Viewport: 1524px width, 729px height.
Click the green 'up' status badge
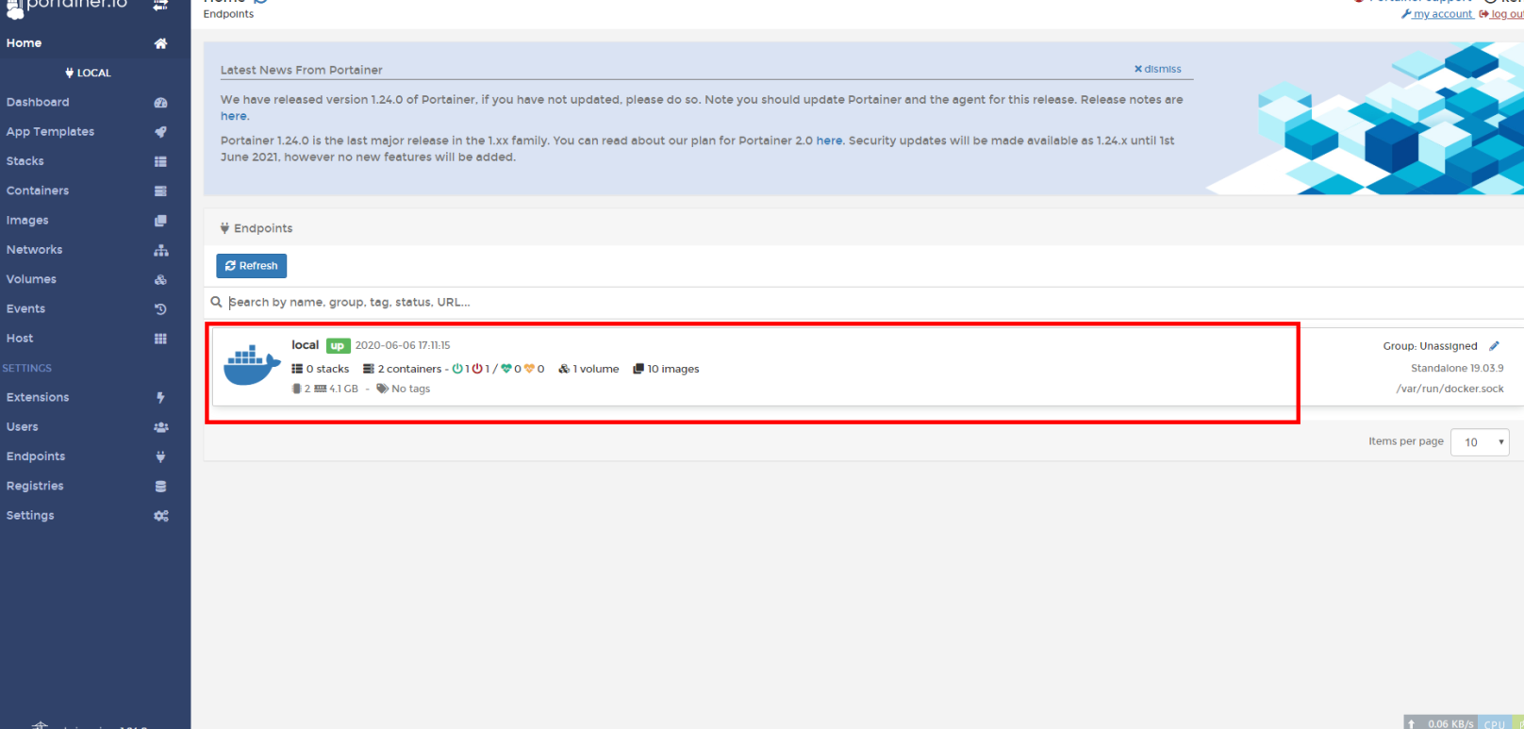pyautogui.click(x=338, y=345)
